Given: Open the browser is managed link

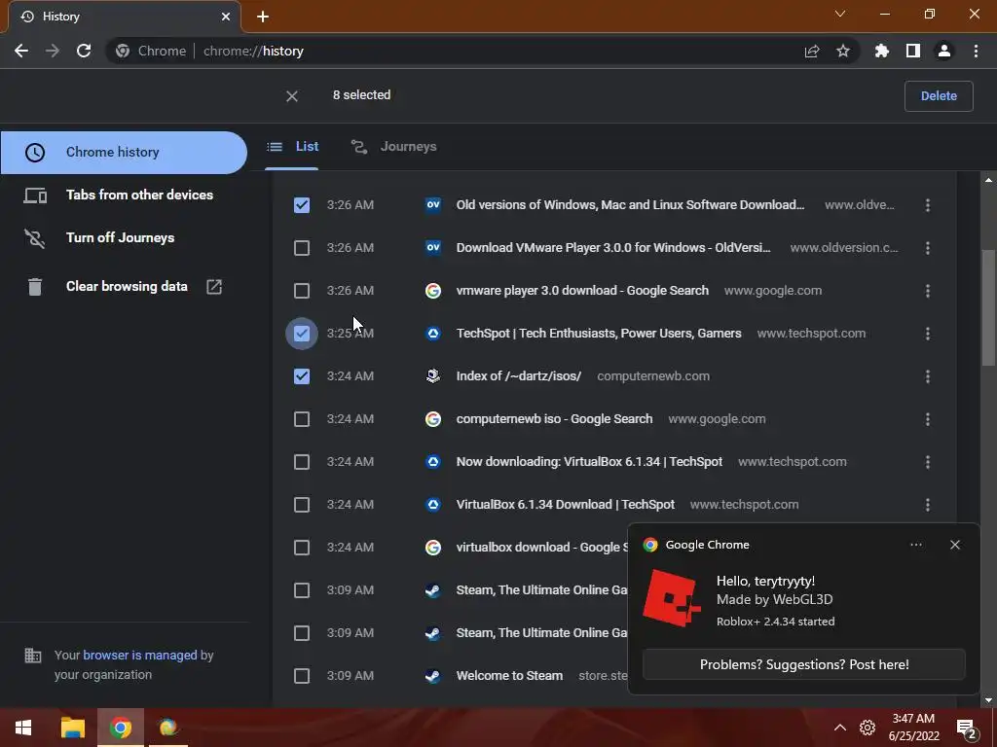Looking at the screenshot, I should click(x=140, y=655).
